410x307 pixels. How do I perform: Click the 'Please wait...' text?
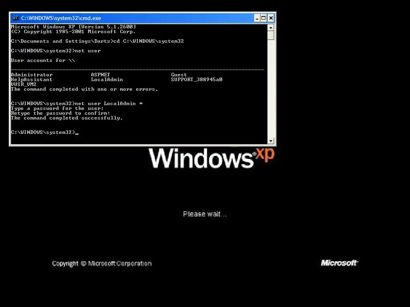[205, 214]
